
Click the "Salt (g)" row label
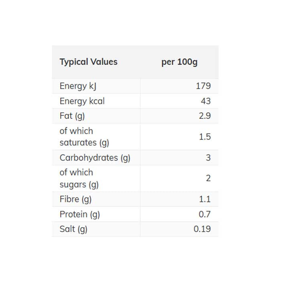pos(73,229)
